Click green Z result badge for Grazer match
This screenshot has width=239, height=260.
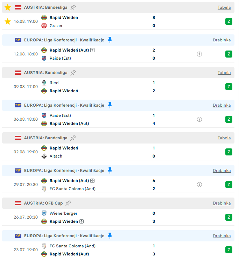pos(229,21)
